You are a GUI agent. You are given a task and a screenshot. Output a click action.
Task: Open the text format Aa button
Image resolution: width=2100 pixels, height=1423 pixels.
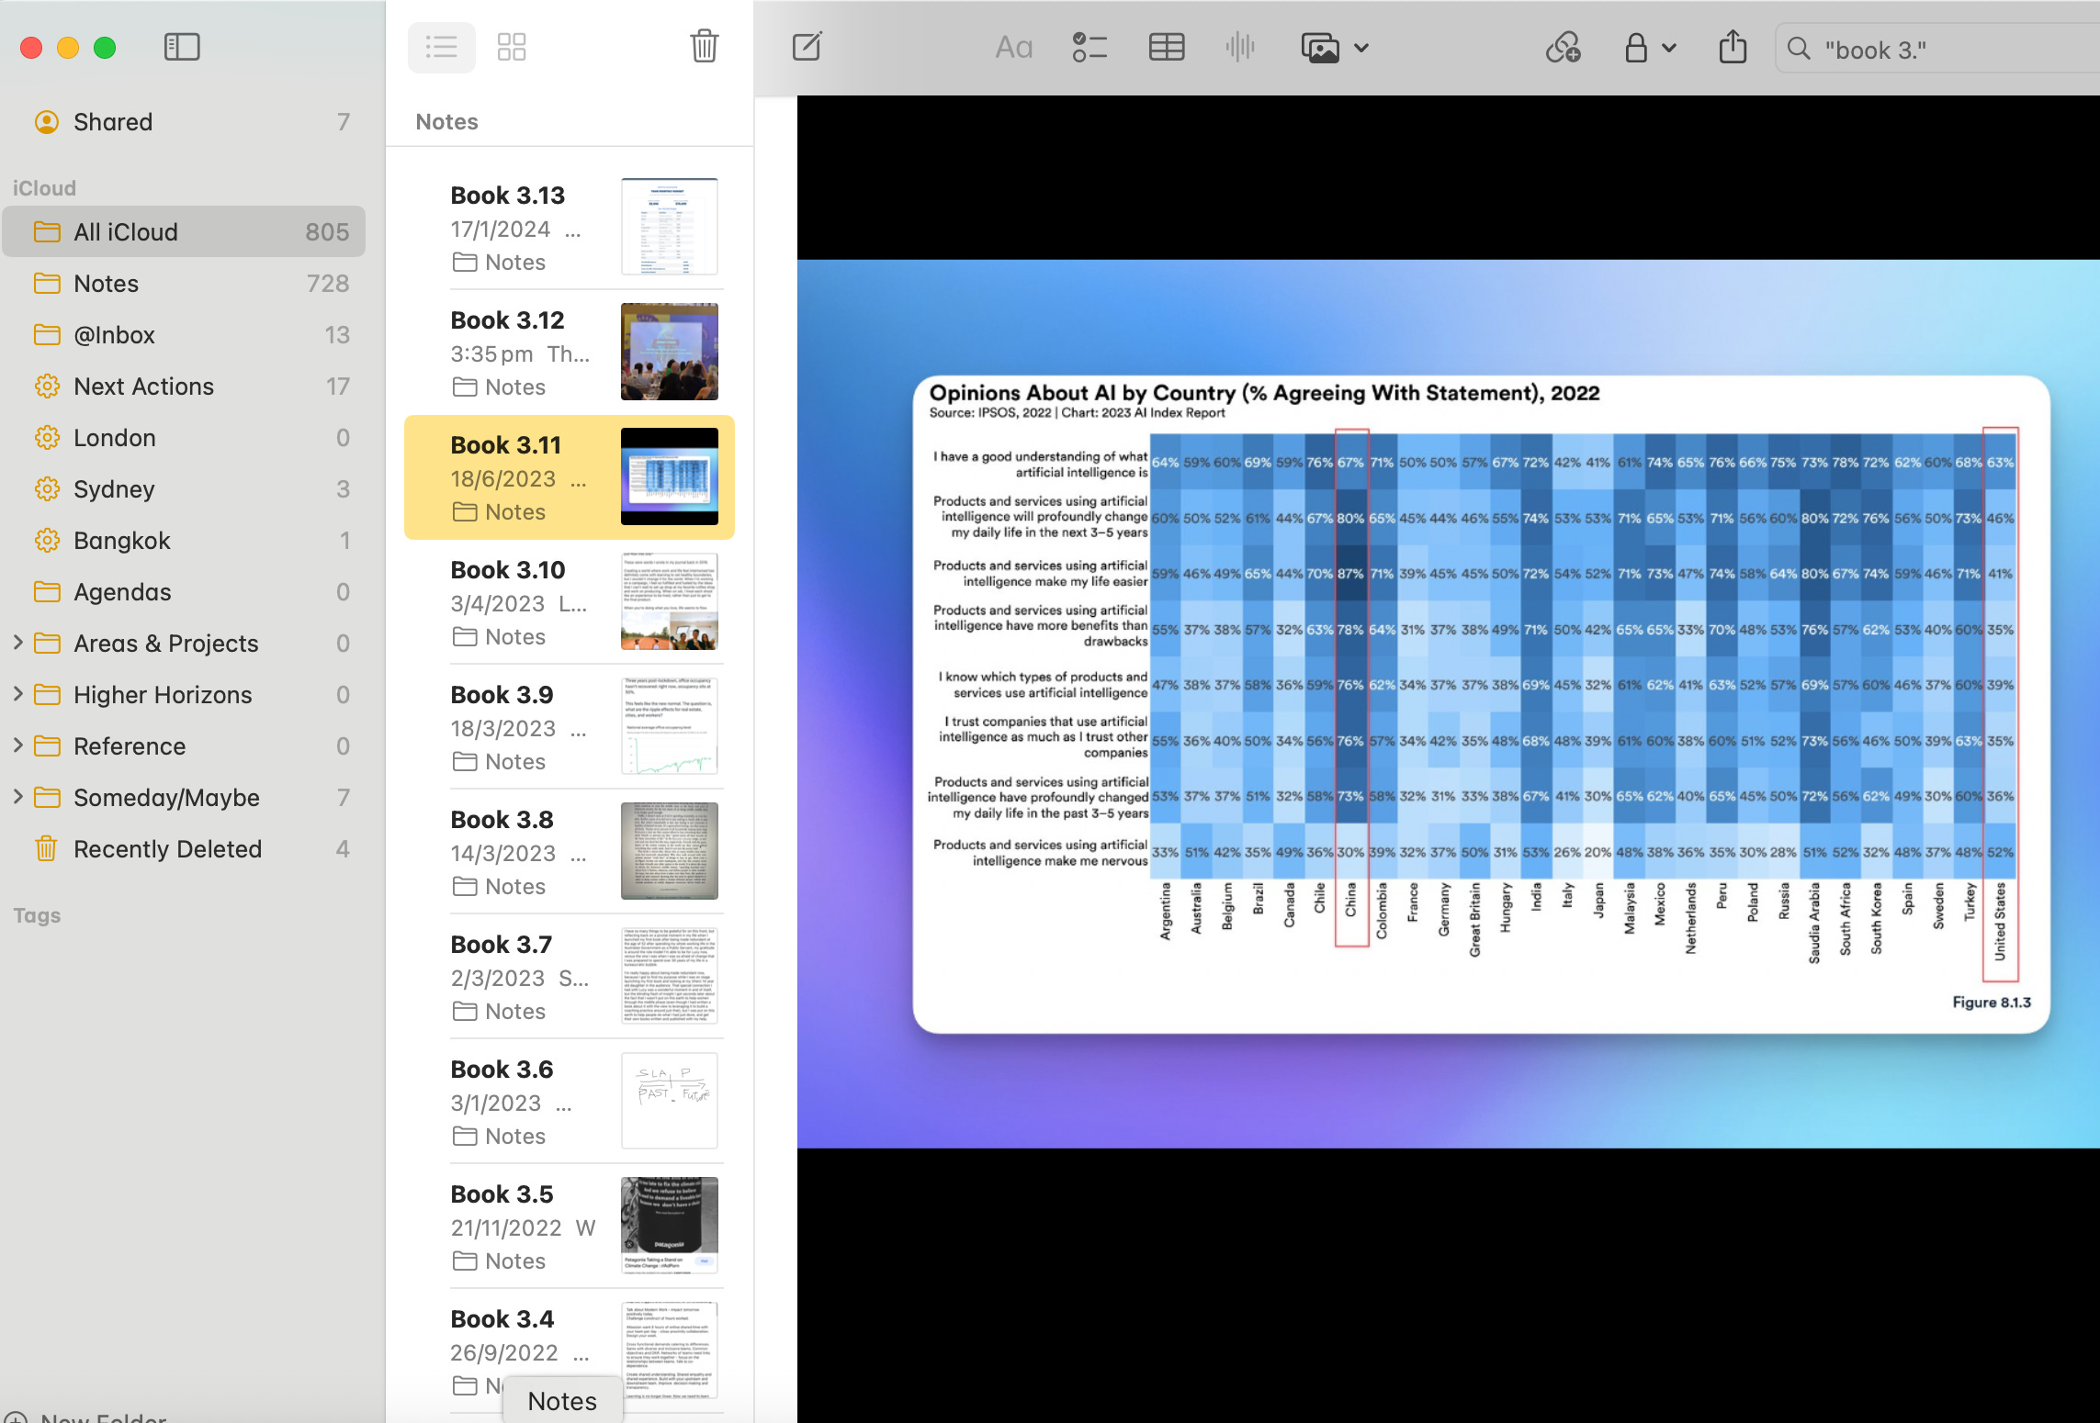click(1013, 47)
